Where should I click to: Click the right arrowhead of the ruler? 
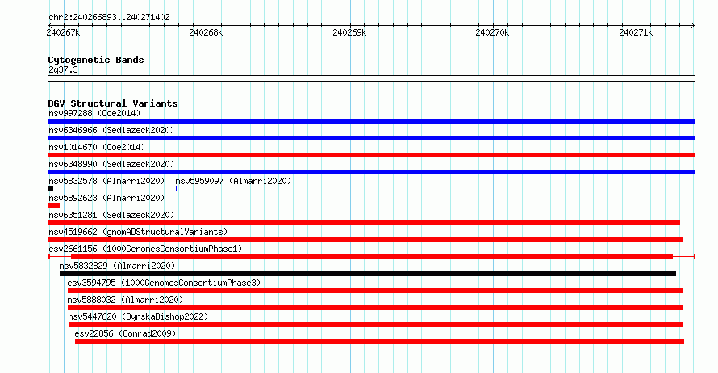tap(693, 26)
